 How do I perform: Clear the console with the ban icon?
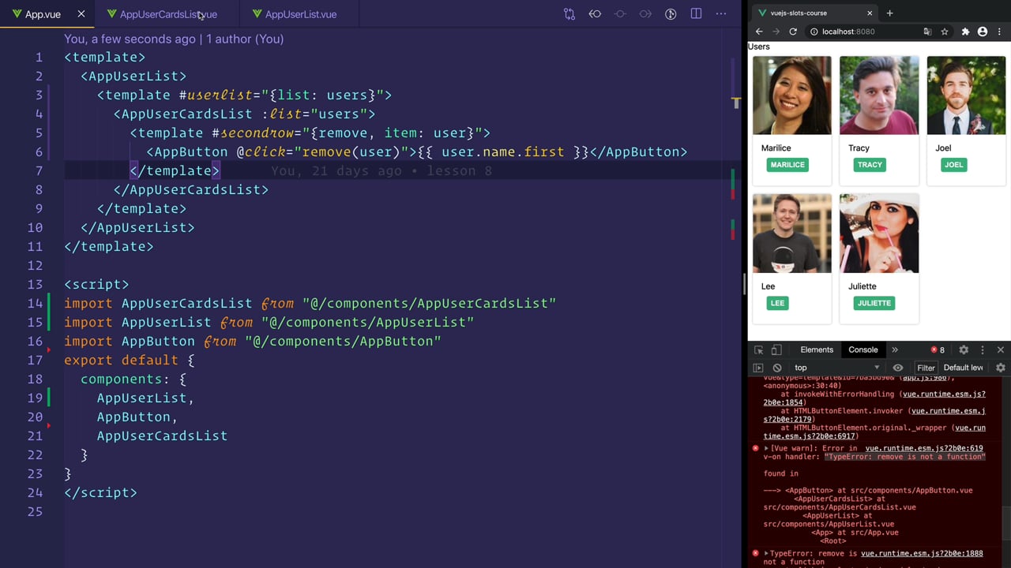pos(777,368)
